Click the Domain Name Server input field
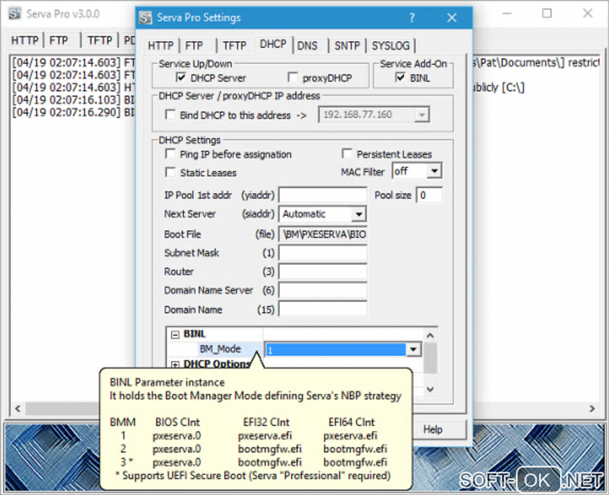The width and height of the screenshot is (609, 495). pyautogui.click(x=323, y=290)
